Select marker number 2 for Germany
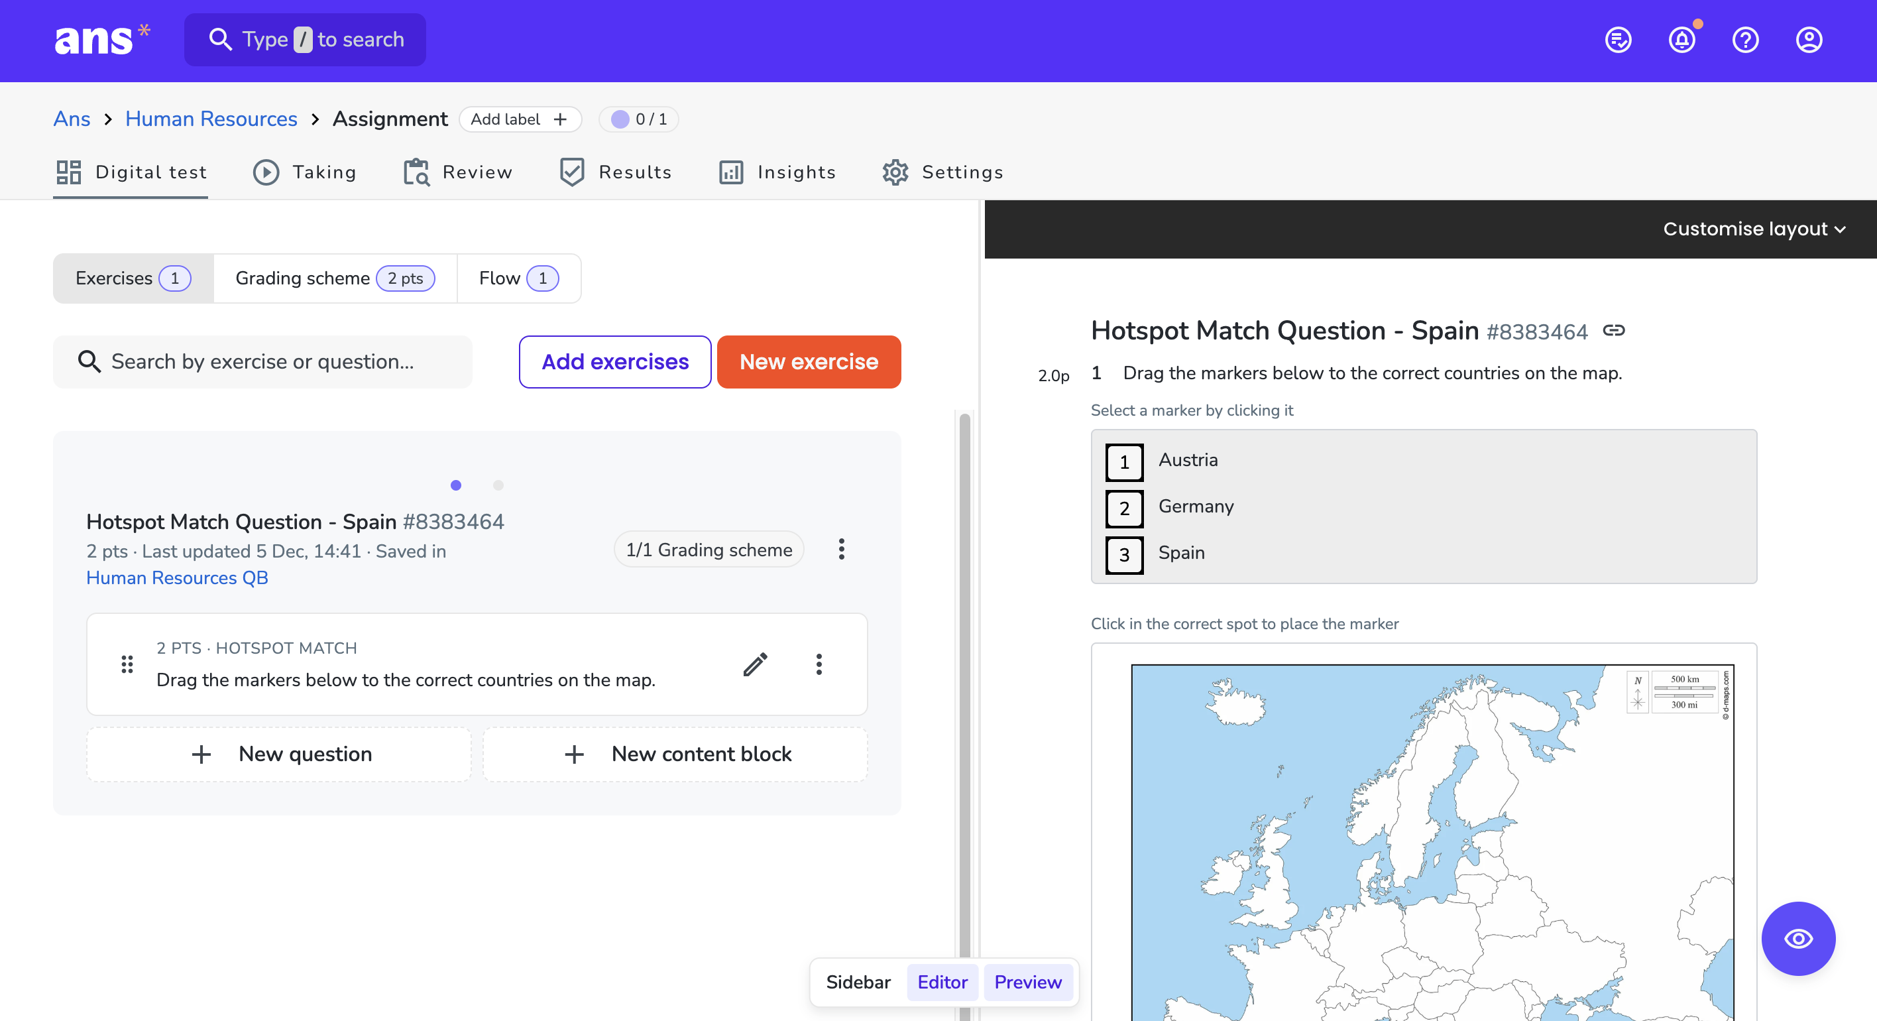1877x1021 pixels. [1124, 508]
